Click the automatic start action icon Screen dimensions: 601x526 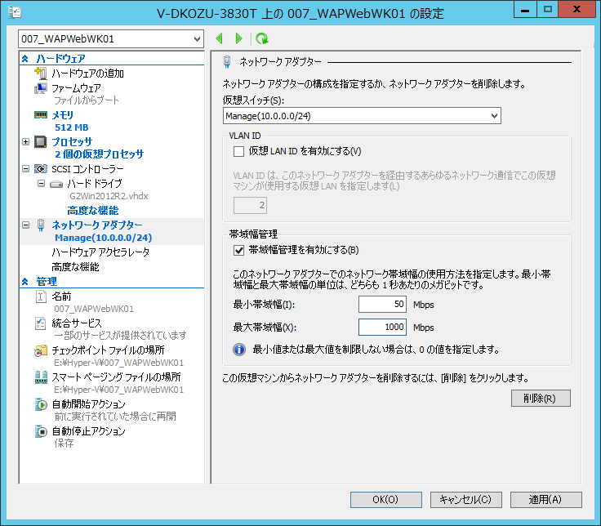pos(41,404)
